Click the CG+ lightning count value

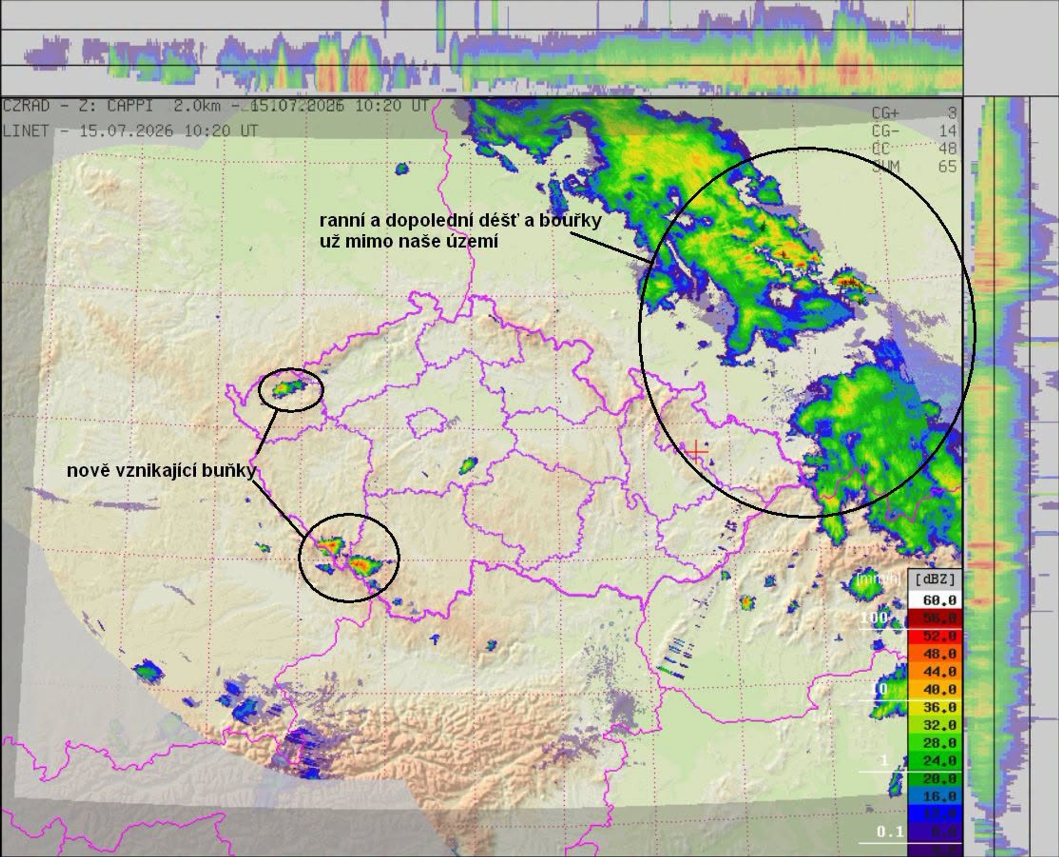tap(952, 113)
